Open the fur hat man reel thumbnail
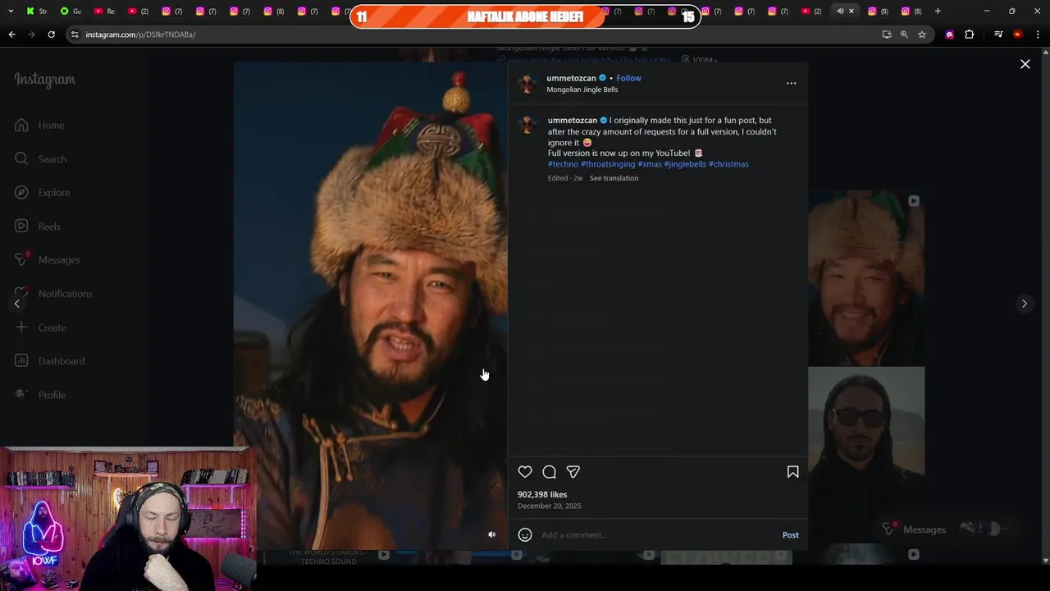Viewport: 1050px width, 591px height. click(866, 277)
